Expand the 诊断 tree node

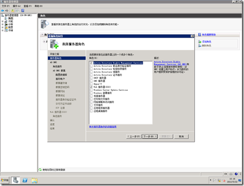(2, 24)
